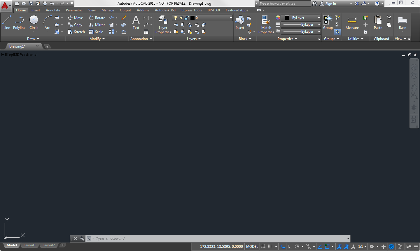Activate the Stretch command
This screenshot has width=420, height=251.
(x=76, y=32)
